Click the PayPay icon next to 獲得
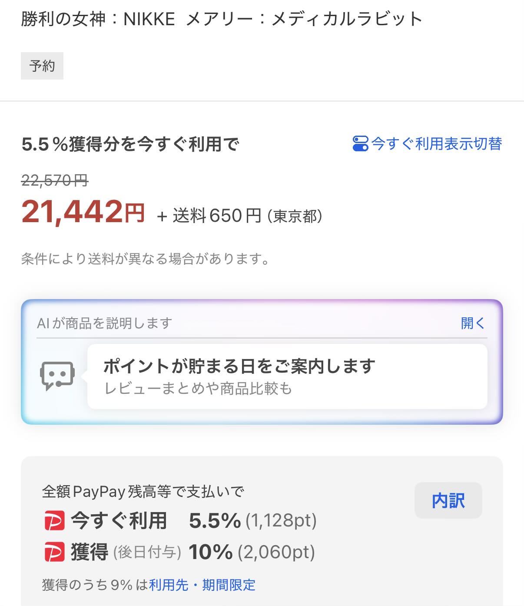Image resolution: width=524 pixels, height=606 pixels. click(54, 552)
